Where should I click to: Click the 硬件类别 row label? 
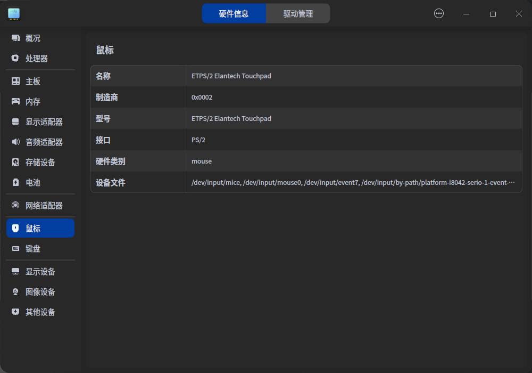[111, 161]
